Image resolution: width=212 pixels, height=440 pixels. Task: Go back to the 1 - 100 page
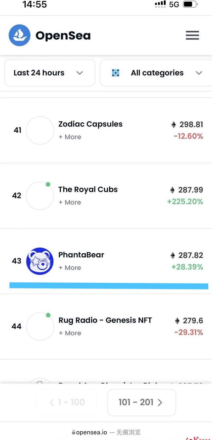[x=67, y=402]
